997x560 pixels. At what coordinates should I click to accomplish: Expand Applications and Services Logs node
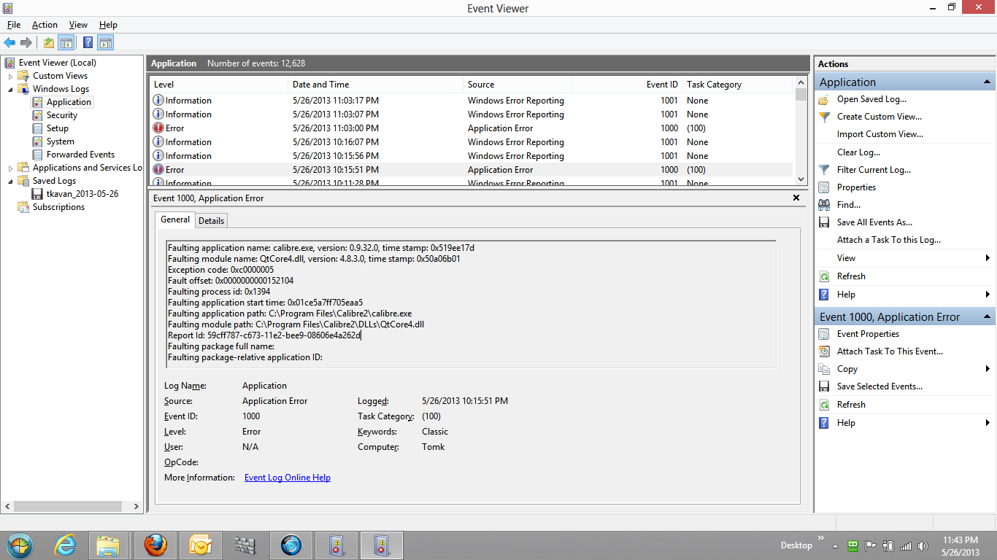click(11, 168)
